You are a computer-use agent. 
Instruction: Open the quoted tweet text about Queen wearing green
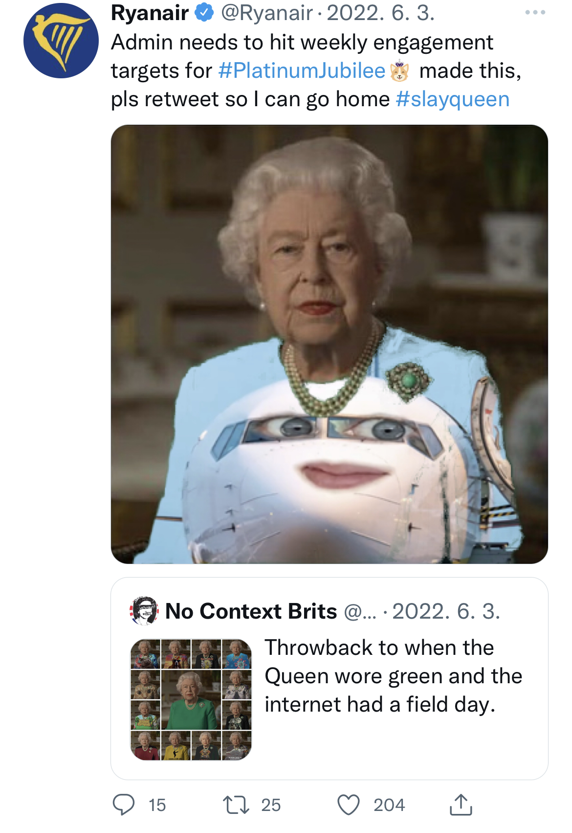click(394, 676)
